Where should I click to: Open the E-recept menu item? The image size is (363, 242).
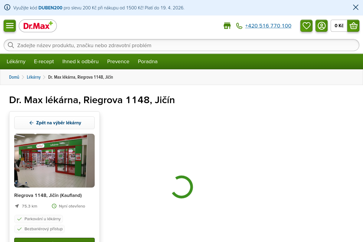tap(44, 62)
